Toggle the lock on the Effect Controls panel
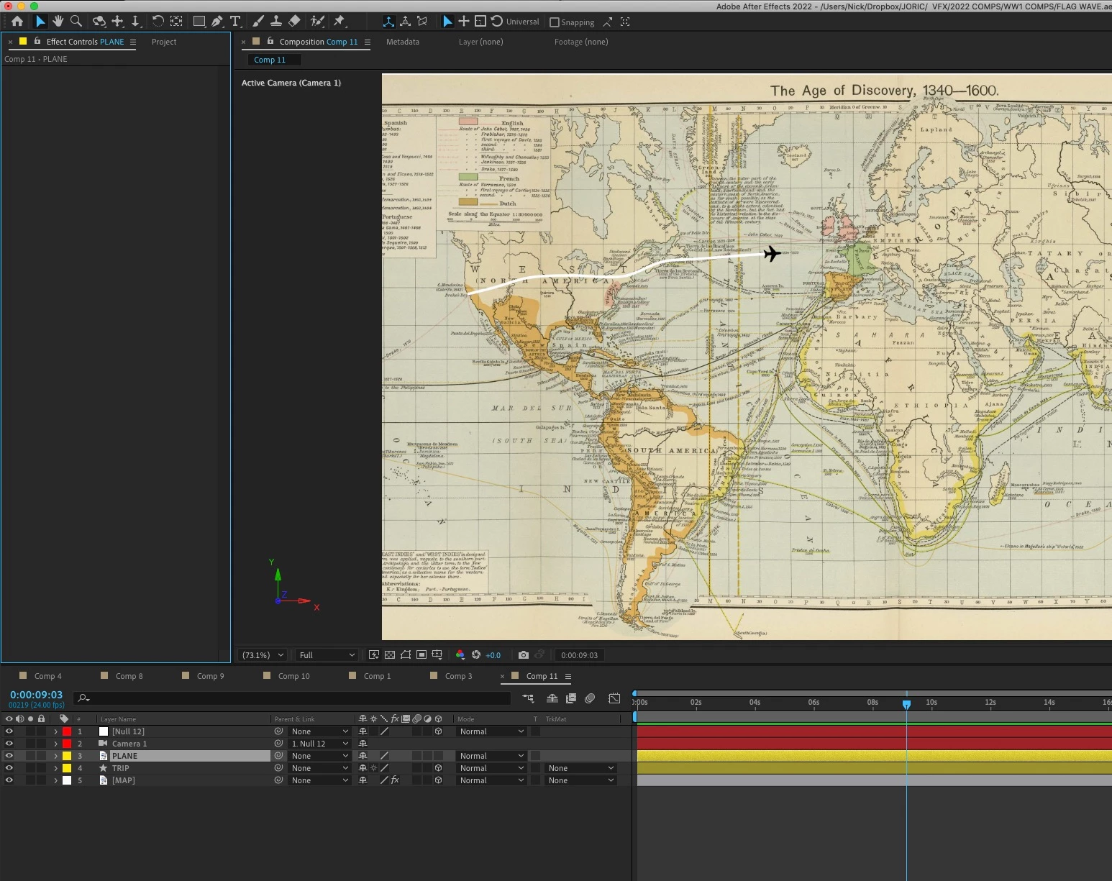Screen dimensions: 1112x881 tap(37, 41)
